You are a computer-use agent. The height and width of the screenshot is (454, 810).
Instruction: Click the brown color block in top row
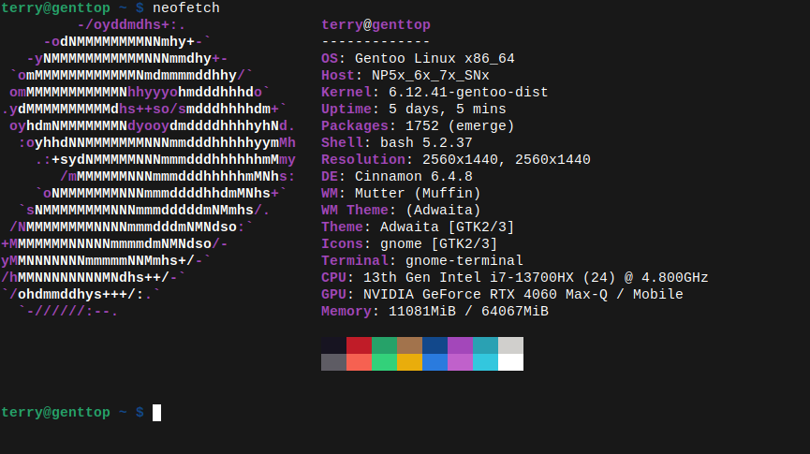tap(409, 345)
